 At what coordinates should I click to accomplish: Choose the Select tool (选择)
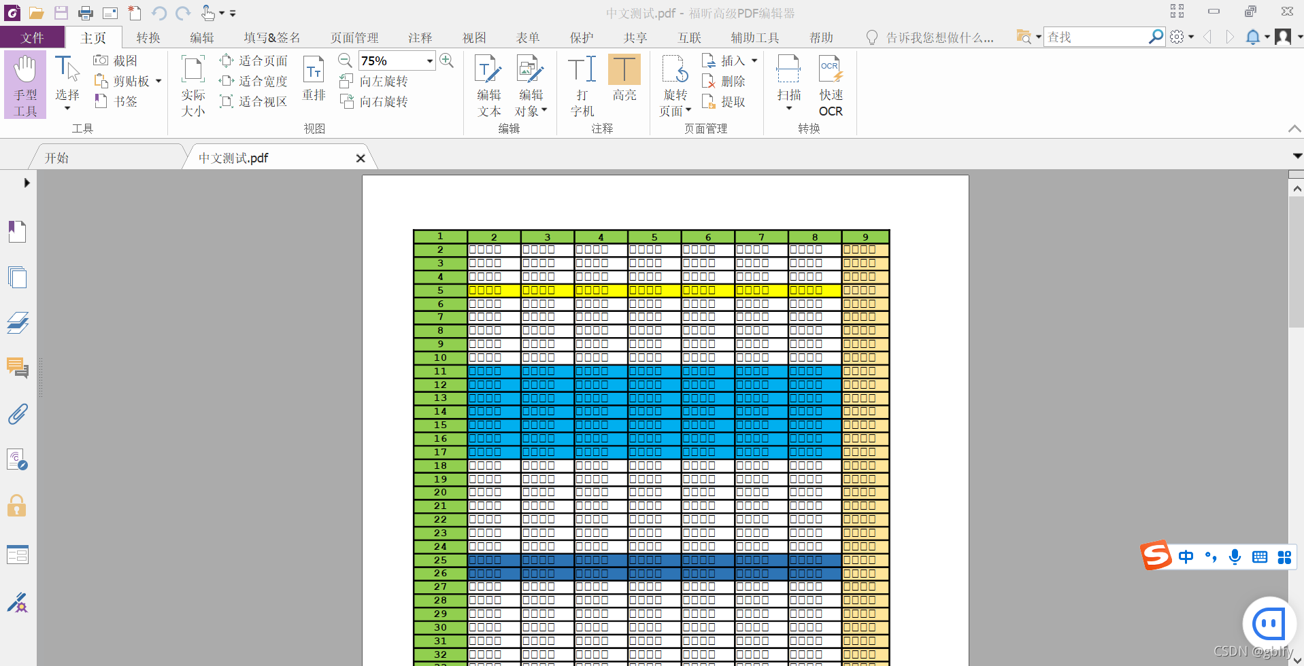67,84
